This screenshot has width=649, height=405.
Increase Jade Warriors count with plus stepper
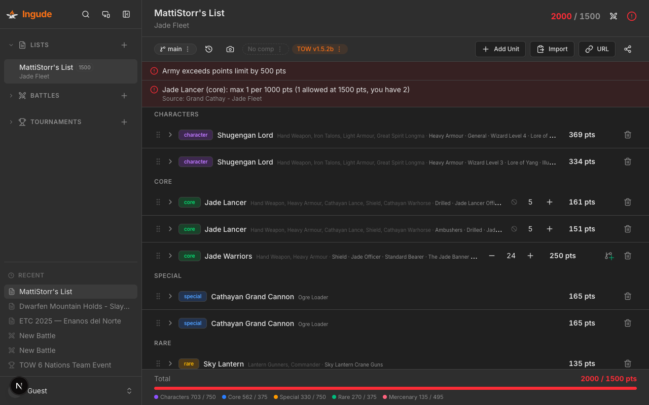pos(530,256)
